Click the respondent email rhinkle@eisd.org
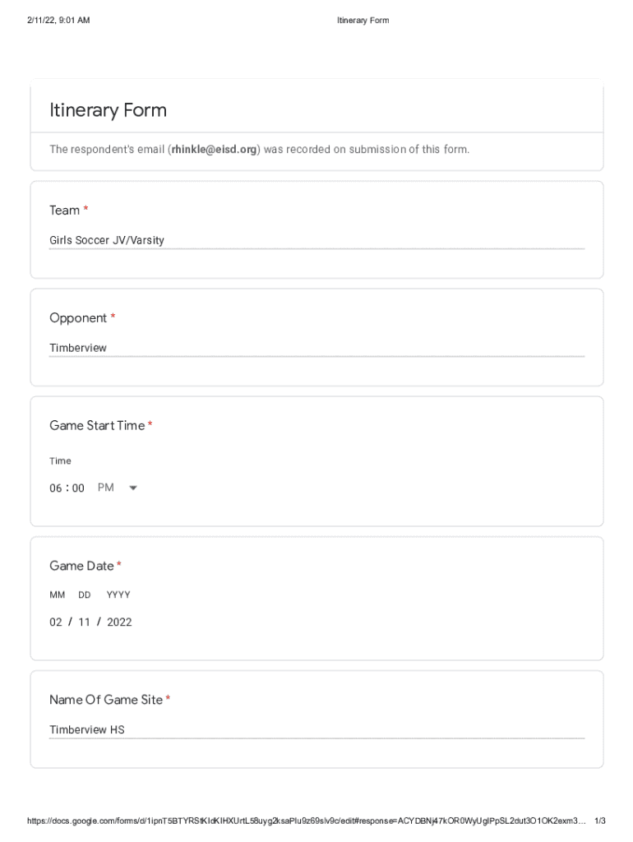Screen dimensions: 633x842 (215, 150)
